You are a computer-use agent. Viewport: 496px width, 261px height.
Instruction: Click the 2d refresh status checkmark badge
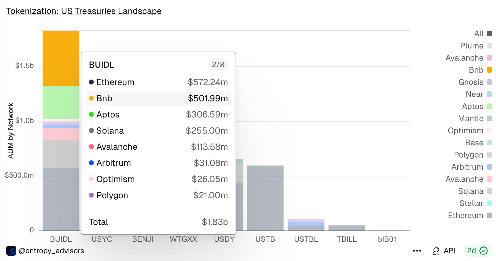coord(484,251)
